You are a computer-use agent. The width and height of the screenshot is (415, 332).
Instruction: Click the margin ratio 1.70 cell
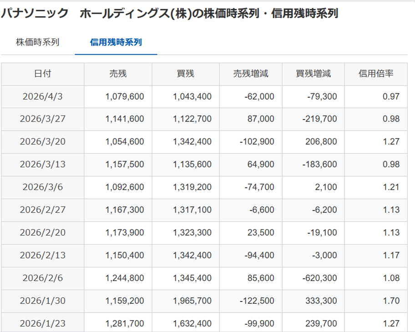[391, 301]
